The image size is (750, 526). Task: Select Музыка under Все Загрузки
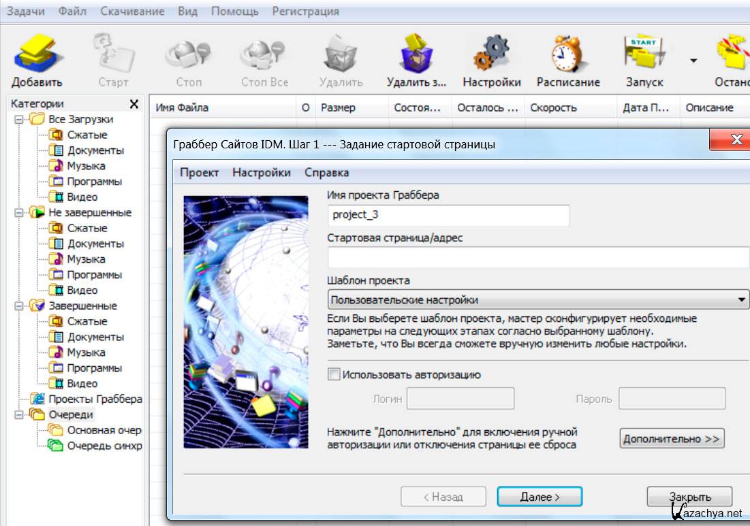coord(86,166)
